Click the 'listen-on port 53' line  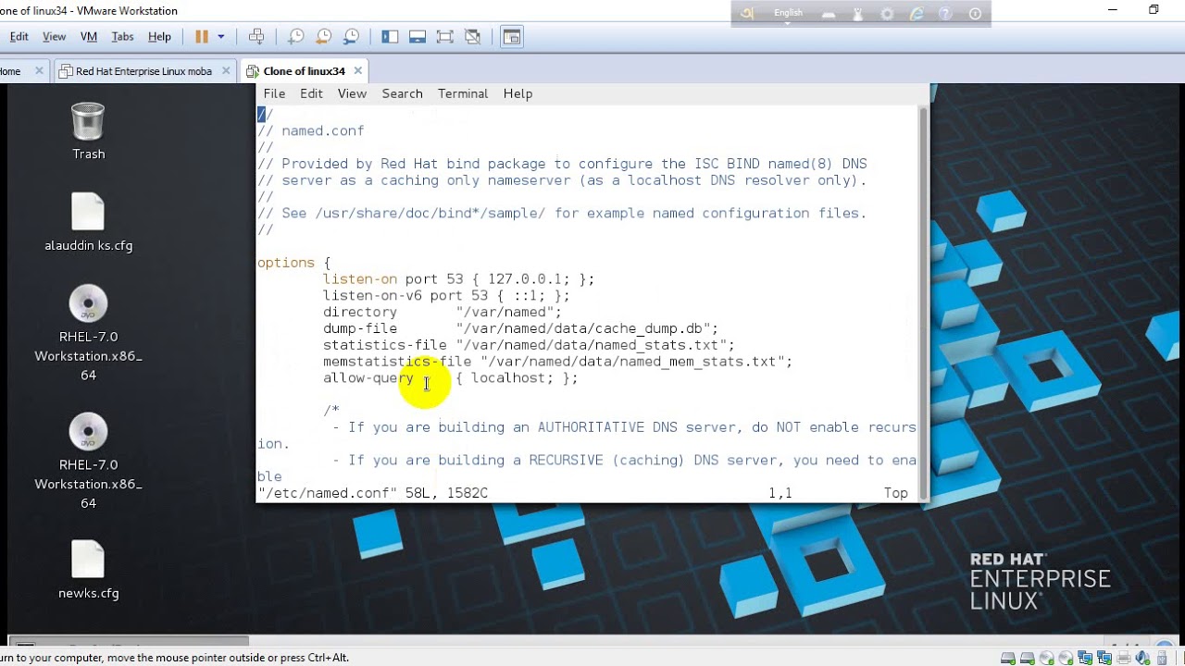coord(458,279)
